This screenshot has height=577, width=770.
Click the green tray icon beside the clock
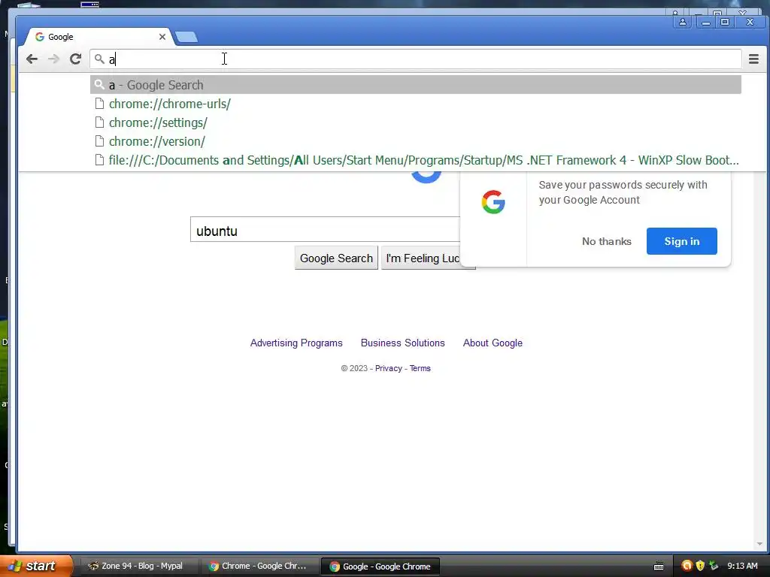click(714, 566)
